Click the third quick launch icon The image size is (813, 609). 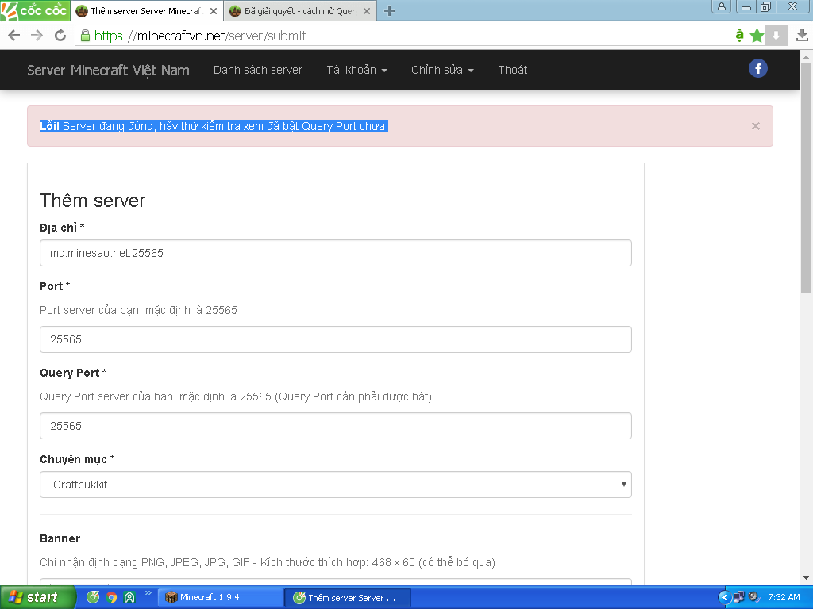click(x=129, y=597)
